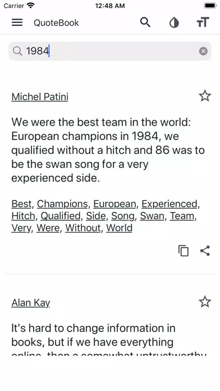
Task: Share the Michel Patini quote
Action: 205,251
